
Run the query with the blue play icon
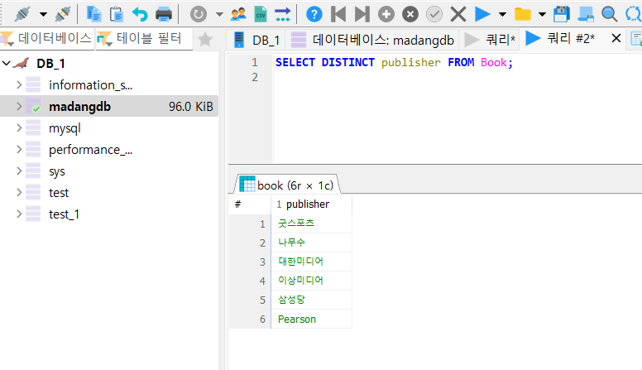point(482,14)
